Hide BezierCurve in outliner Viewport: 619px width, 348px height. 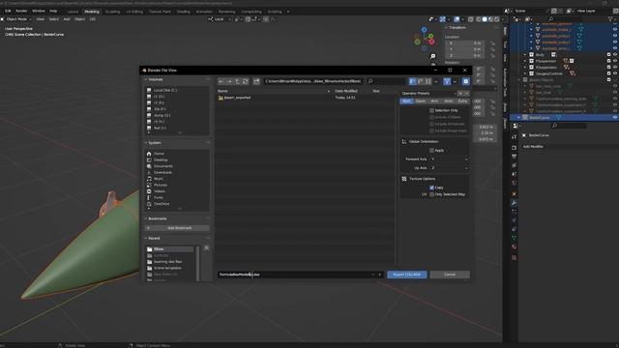click(x=615, y=118)
